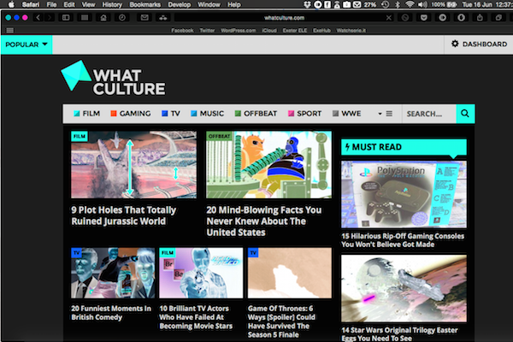Click the volume speaker menu bar icon

click(422, 4)
